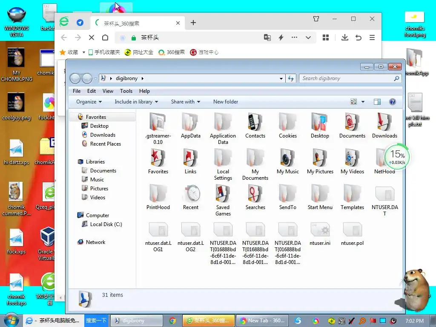
Task: Select the Searches folder
Action: point(255,197)
